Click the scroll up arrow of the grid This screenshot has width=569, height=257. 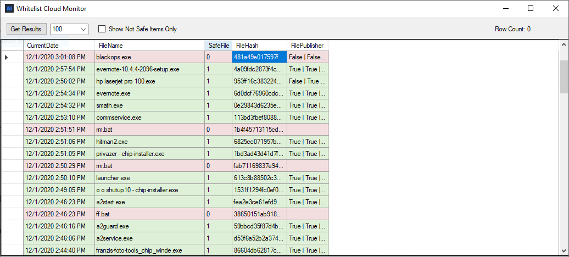pyautogui.click(x=564, y=44)
